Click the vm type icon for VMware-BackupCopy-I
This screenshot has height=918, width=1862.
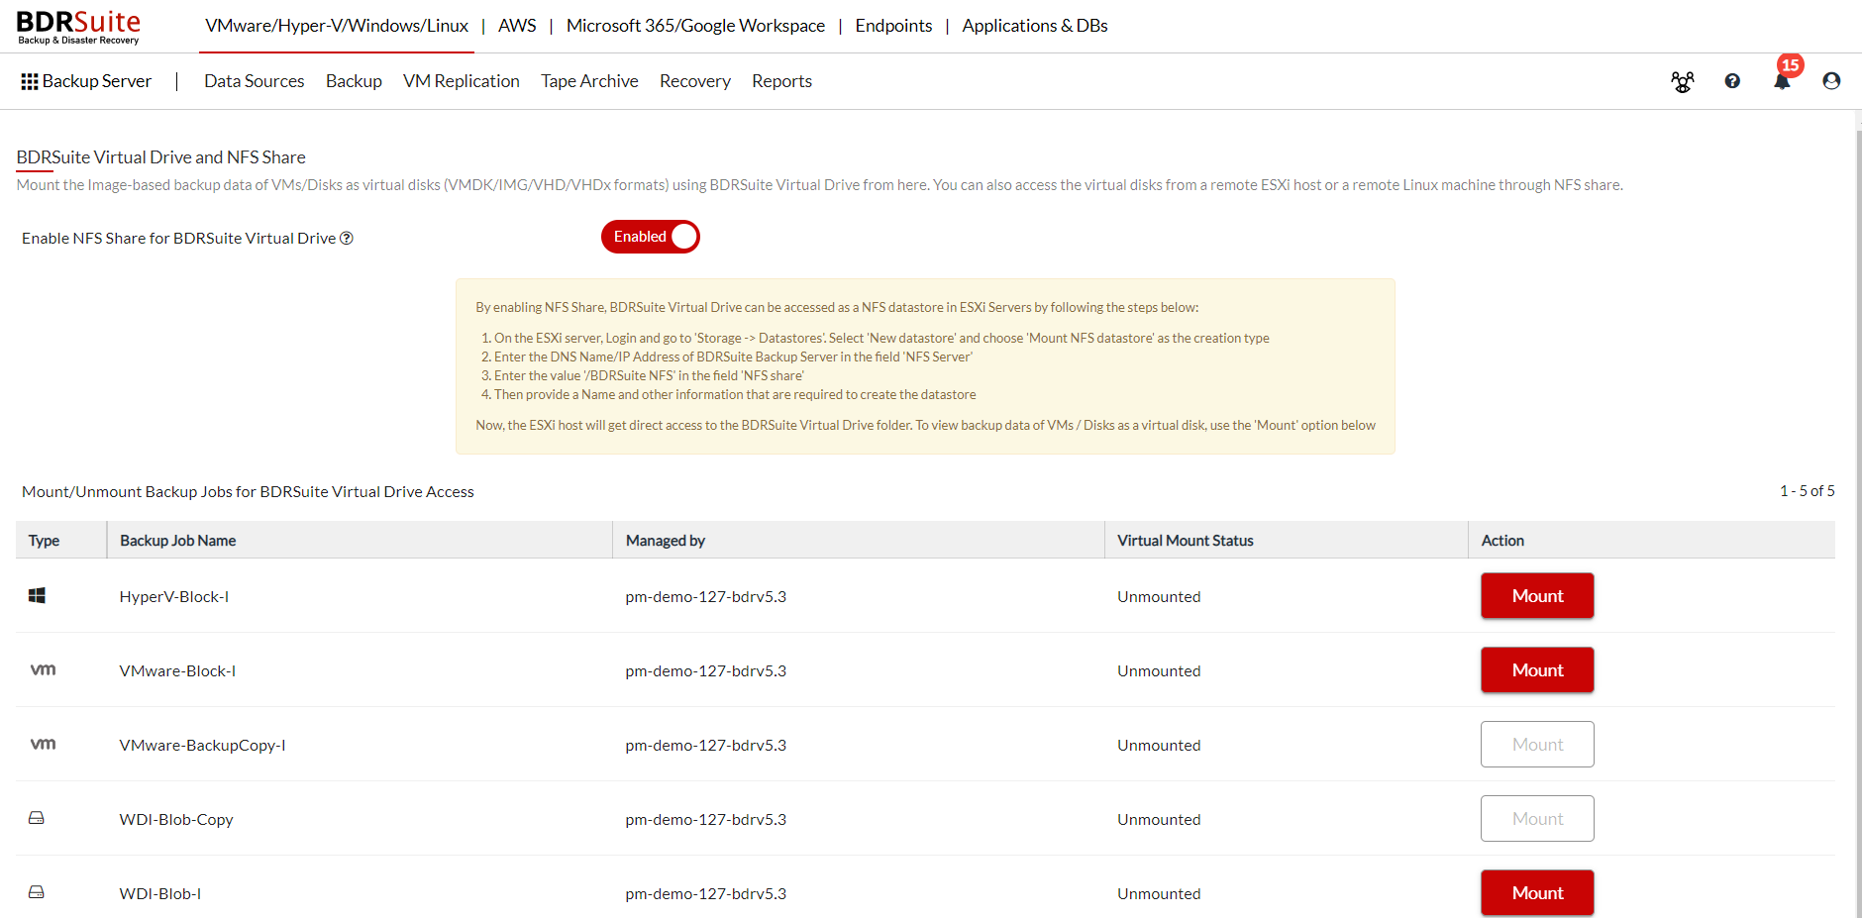[x=43, y=744]
